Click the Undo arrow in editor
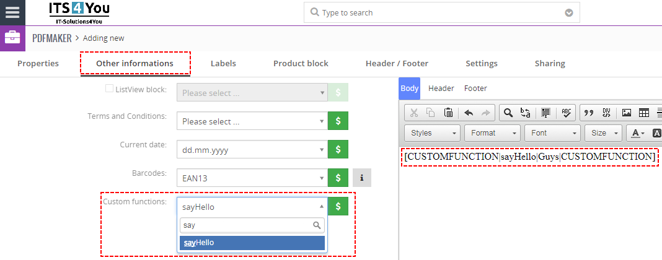This screenshot has width=662, height=260. pyautogui.click(x=469, y=113)
